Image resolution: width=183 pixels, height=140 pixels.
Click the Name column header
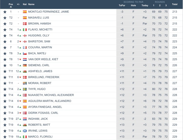coord(31,4)
